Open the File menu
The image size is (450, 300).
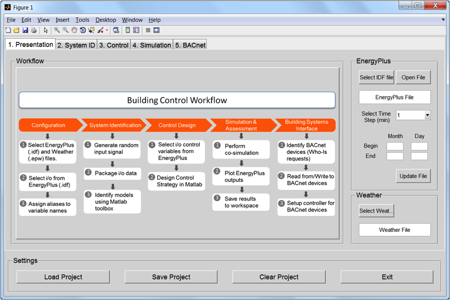[x=11, y=20]
